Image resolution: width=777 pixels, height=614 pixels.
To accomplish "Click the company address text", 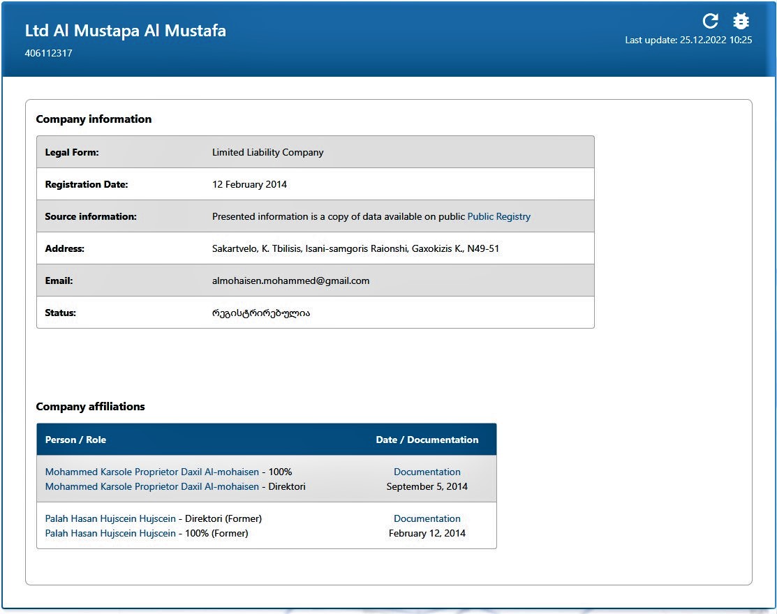I will 355,248.
